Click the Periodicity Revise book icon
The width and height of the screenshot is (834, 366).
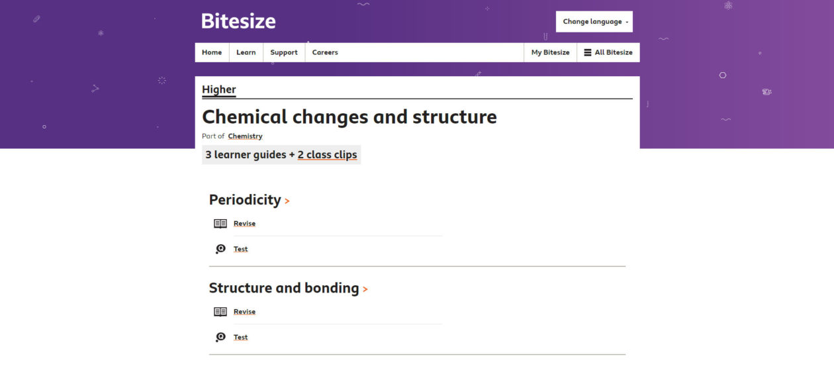(220, 224)
